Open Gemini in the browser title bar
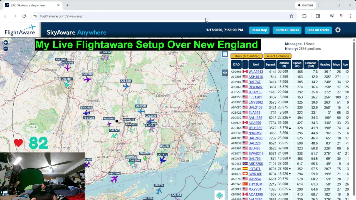The height and width of the screenshot is (200, 356). pos(305,5)
